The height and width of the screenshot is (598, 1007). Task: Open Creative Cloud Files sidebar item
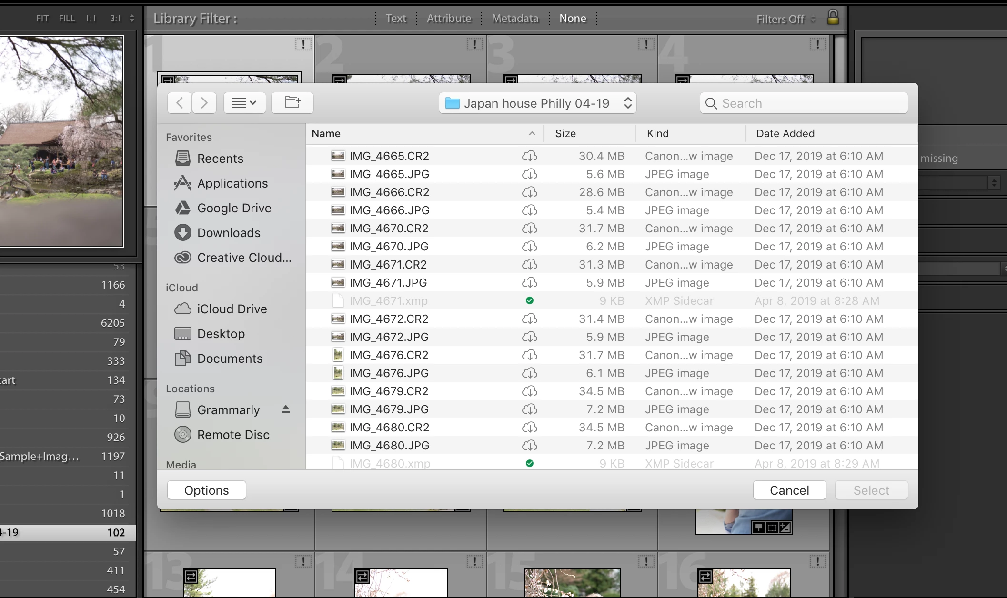pyautogui.click(x=244, y=258)
